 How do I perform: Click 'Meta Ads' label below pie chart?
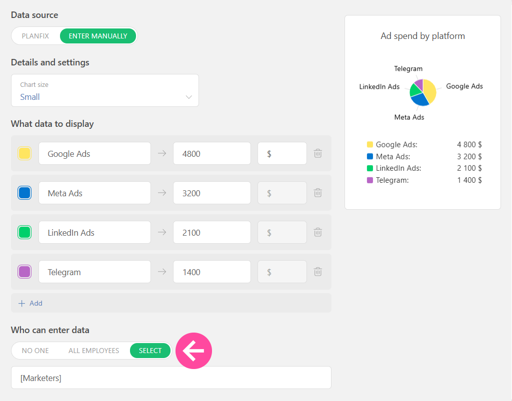(409, 117)
